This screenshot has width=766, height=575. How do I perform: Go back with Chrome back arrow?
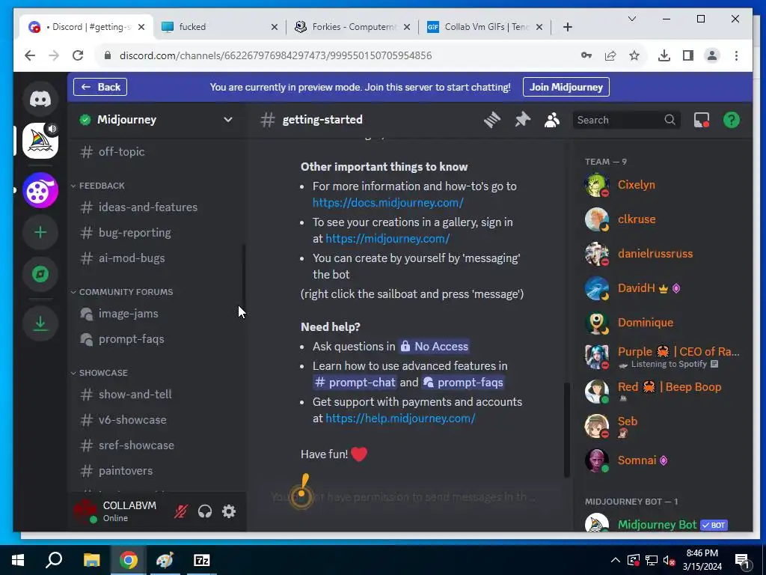(x=30, y=55)
